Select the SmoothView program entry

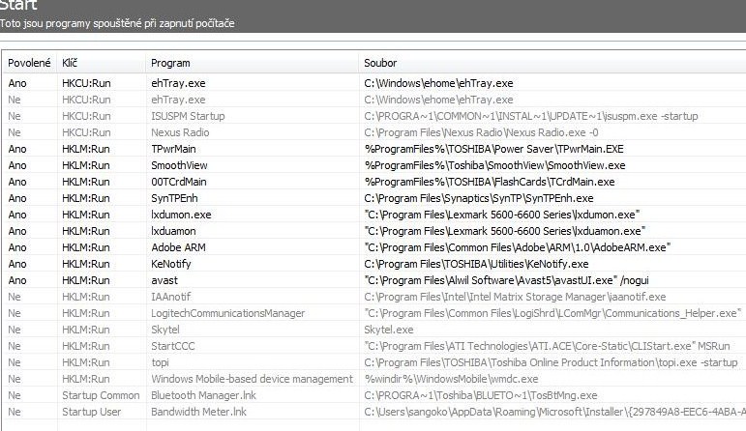click(x=179, y=165)
